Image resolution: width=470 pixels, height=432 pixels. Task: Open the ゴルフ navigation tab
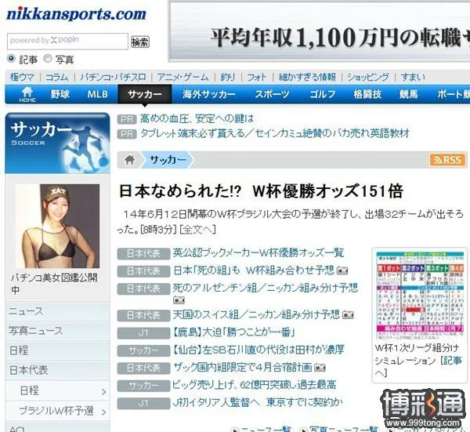pos(322,94)
